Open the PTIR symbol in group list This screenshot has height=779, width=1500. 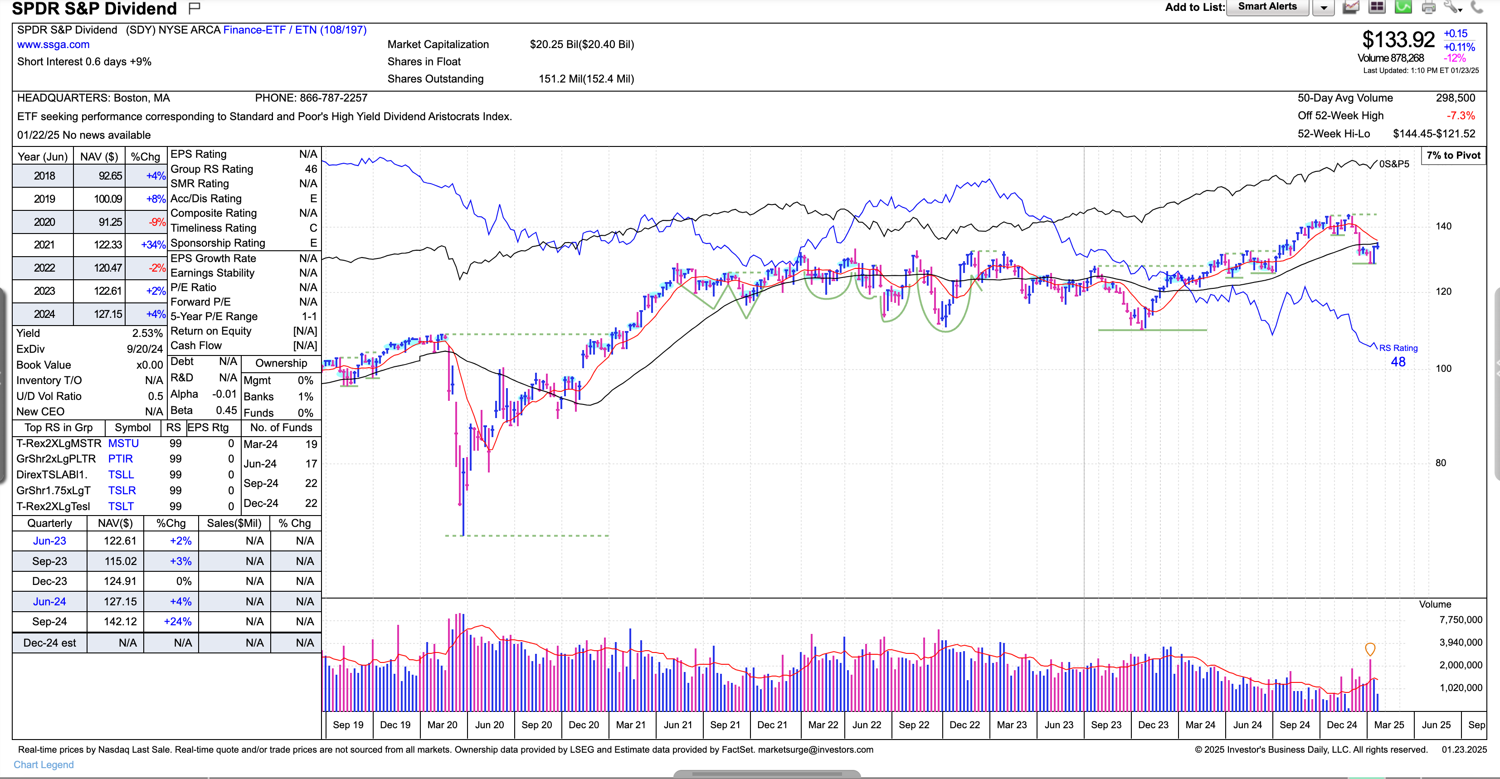pyautogui.click(x=121, y=459)
